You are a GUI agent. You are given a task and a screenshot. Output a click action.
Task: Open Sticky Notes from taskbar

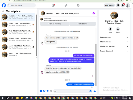click(22, 98)
